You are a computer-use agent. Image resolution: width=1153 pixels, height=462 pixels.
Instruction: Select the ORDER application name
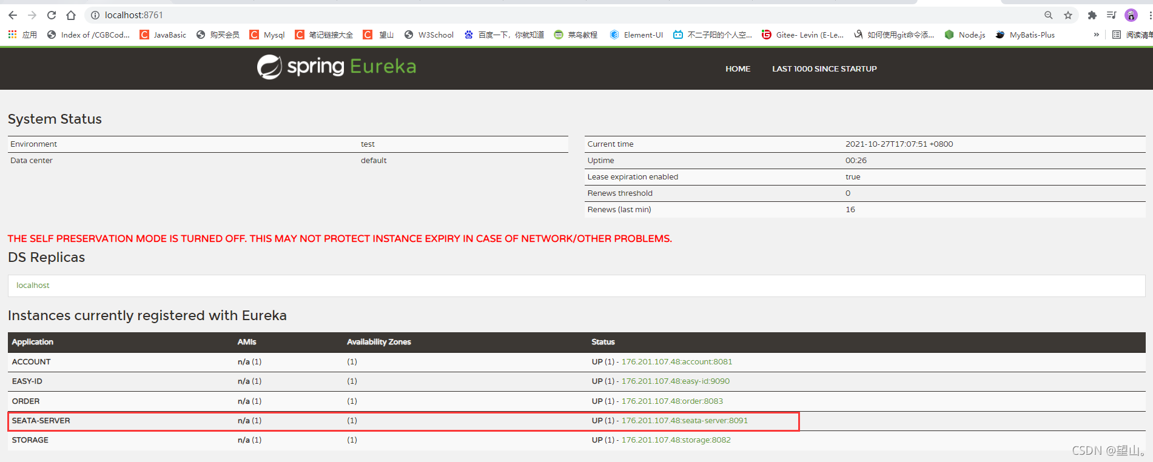point(25,401)
